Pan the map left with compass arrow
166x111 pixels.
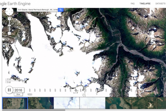click(x=7, y=12)
